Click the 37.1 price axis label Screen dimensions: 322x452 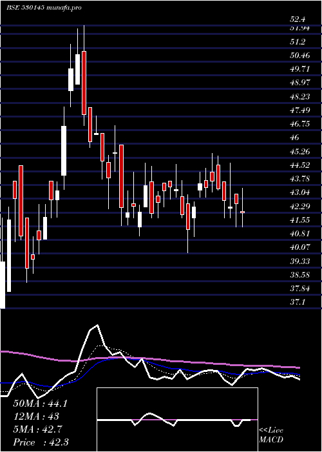pyautogui.click(x=298, y=302)
